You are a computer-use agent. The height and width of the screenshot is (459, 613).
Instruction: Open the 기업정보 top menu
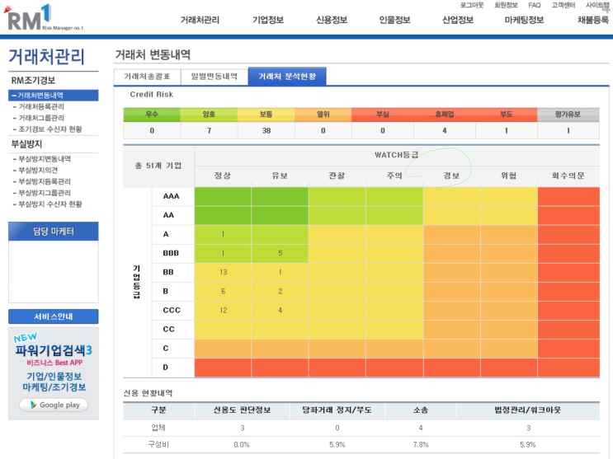coord(268,20)
